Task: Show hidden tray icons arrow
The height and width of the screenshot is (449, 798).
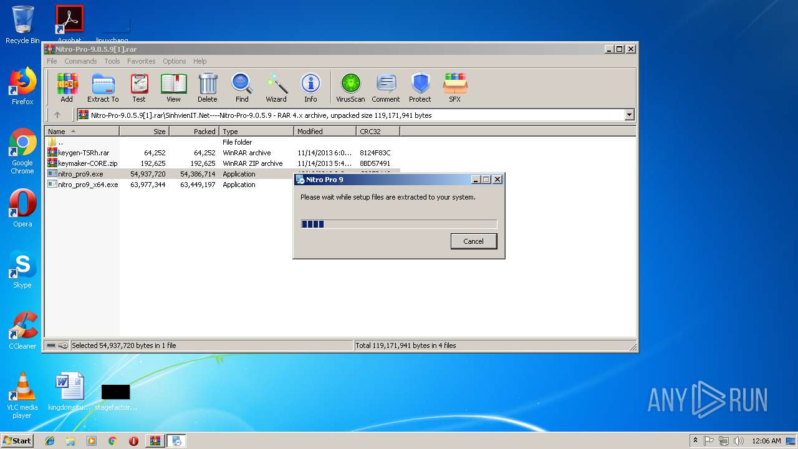Action: pyautogui.click(x=696, y=441)
